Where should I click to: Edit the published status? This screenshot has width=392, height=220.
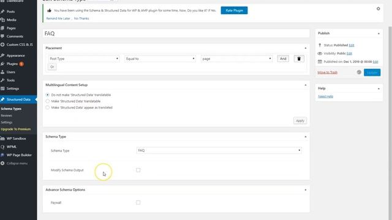pos(351,45)
